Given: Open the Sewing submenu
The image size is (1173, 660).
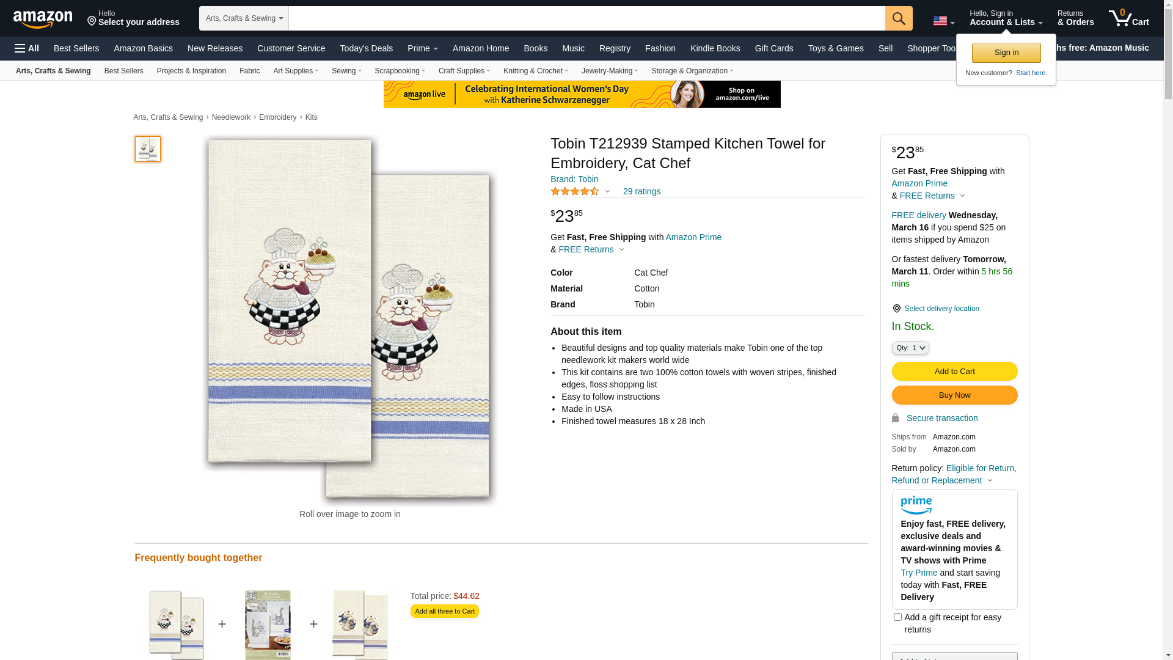Looking at the screenshot, I should tap(346, 71).
